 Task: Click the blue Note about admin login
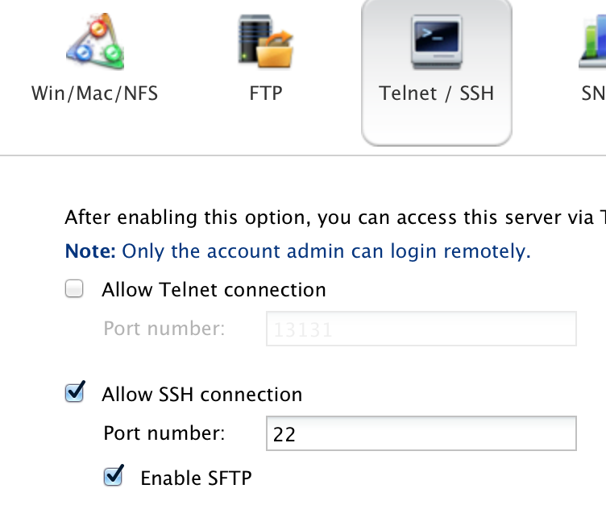pos(297,251)
